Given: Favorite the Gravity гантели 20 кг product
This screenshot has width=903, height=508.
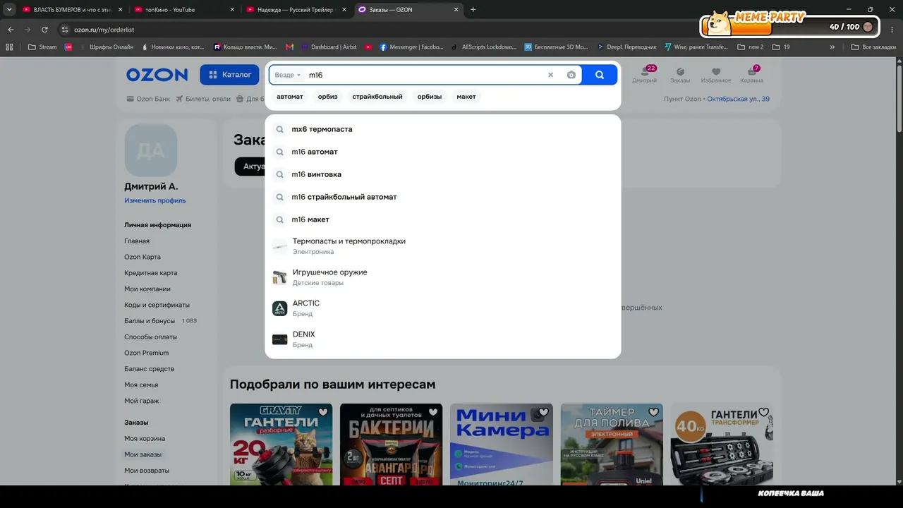Looking at the screenshot, I should click(323, 413).
